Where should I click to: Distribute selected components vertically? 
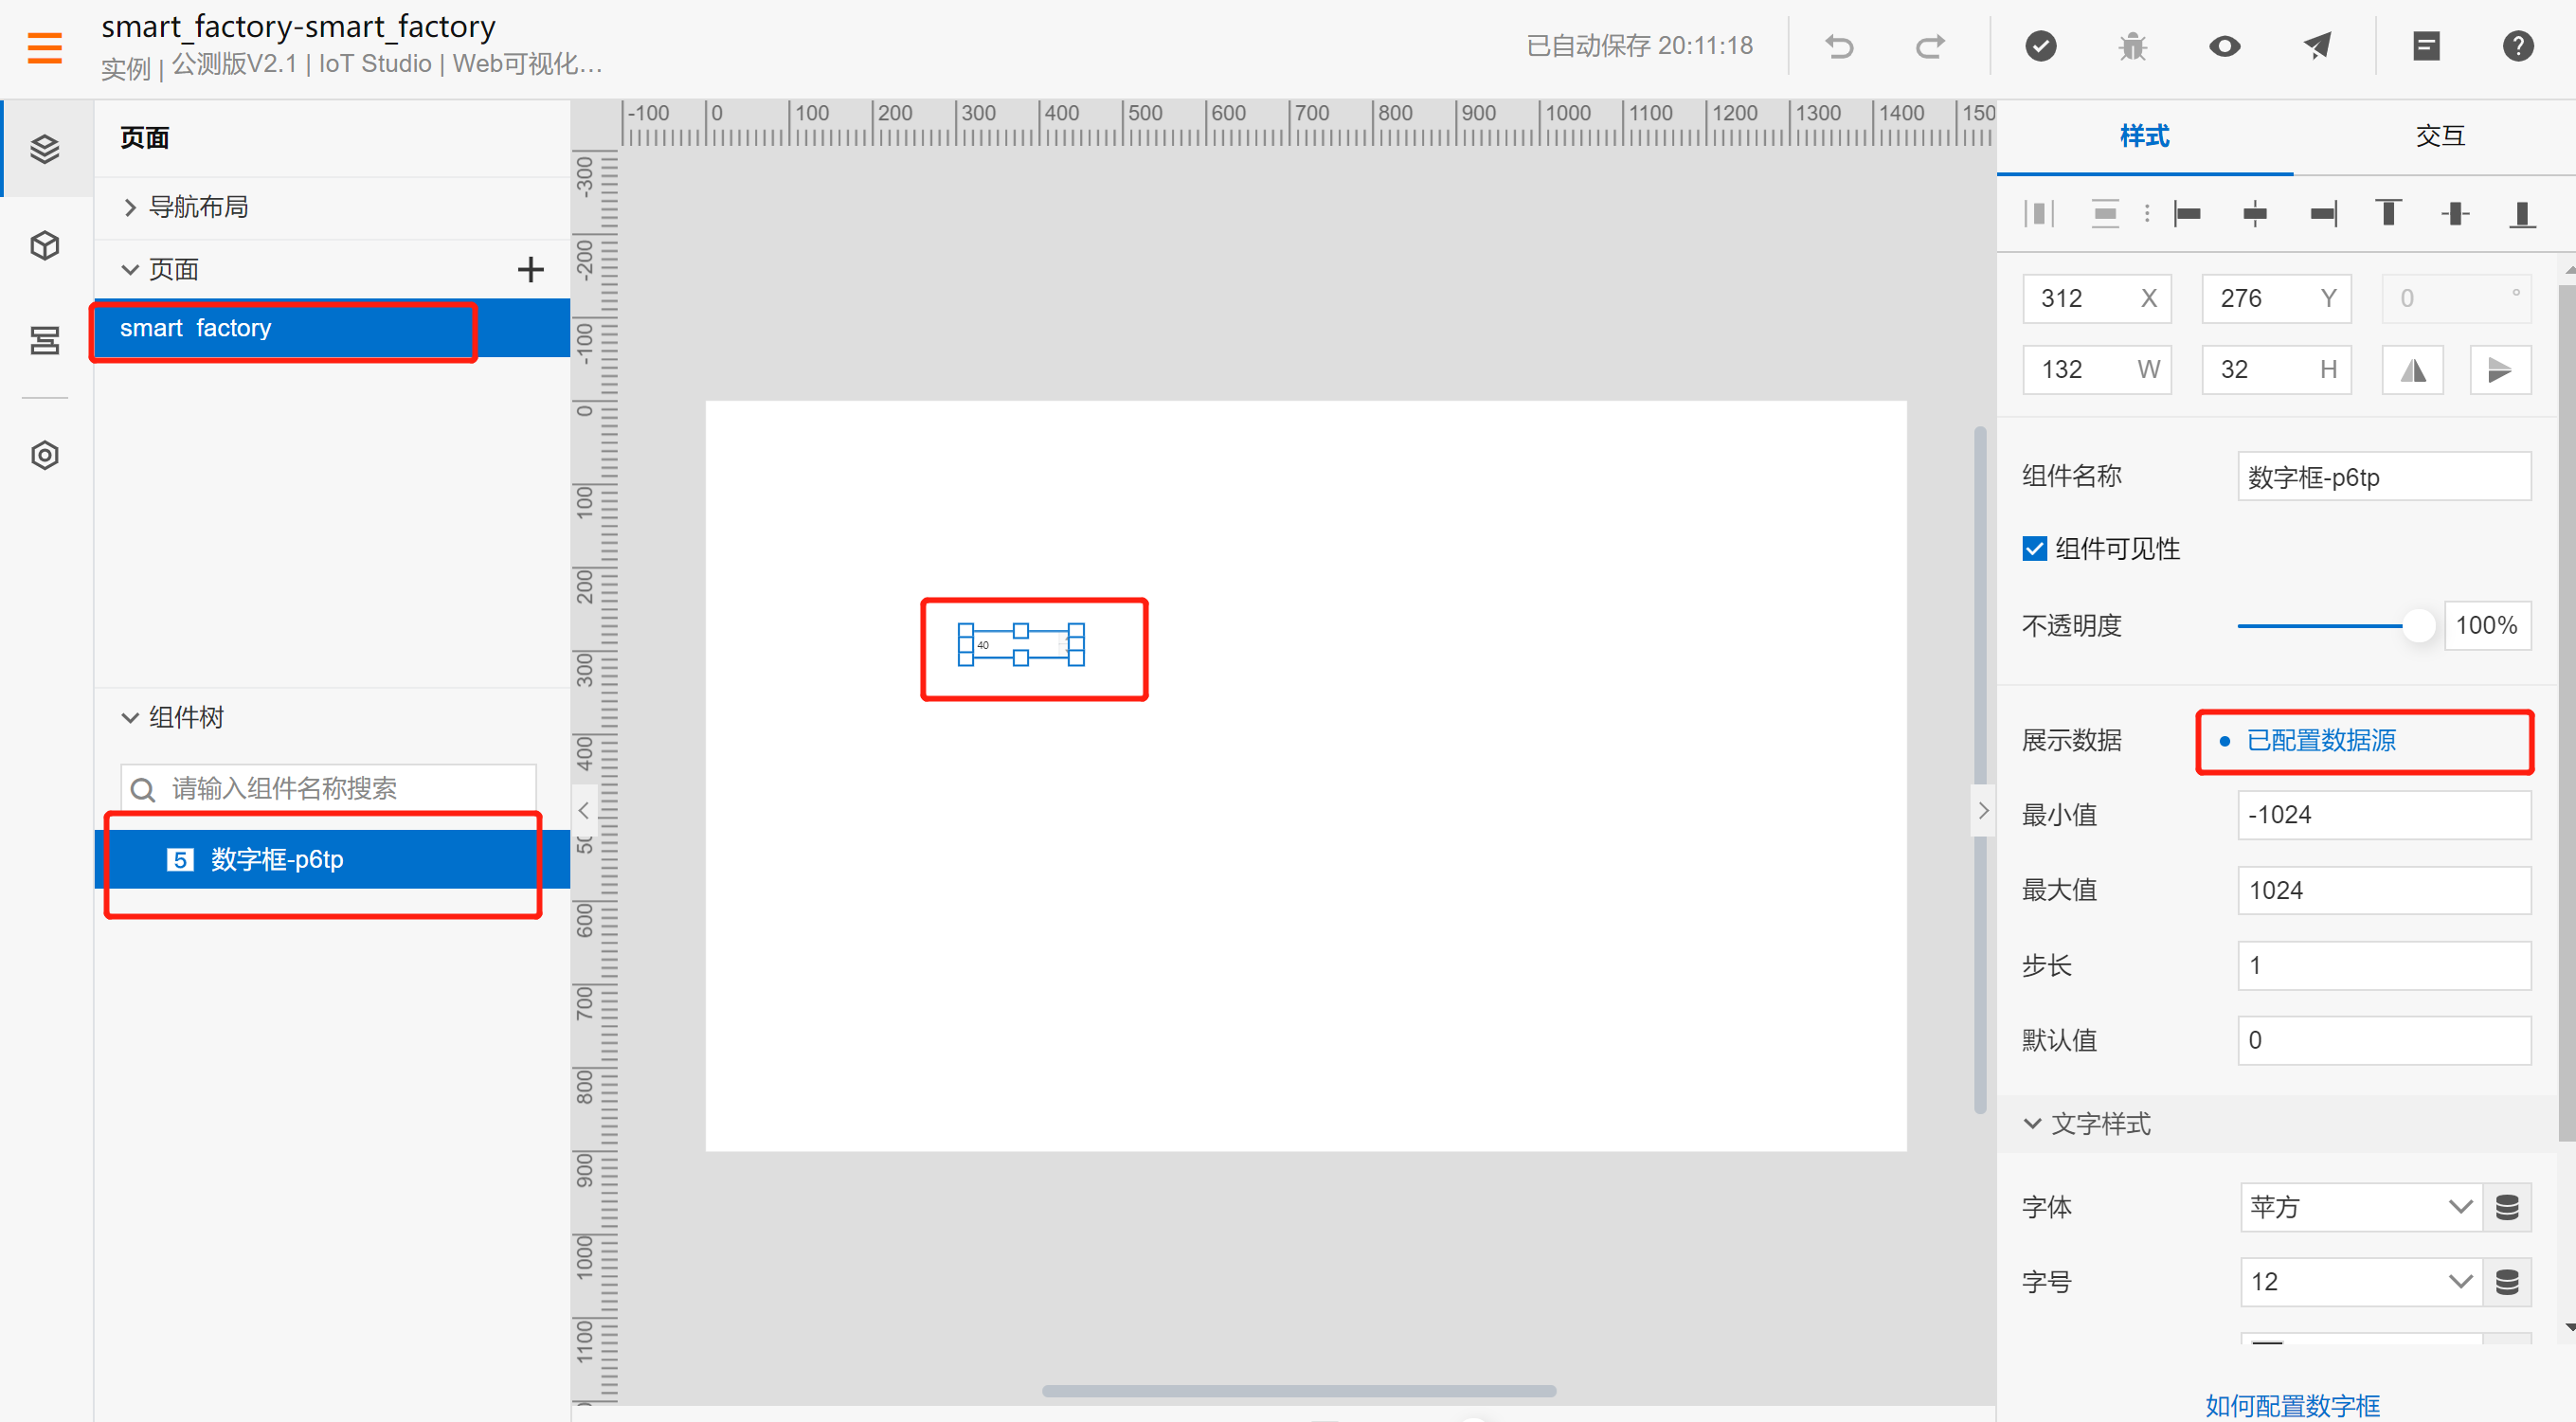[x=2105, y=213]
